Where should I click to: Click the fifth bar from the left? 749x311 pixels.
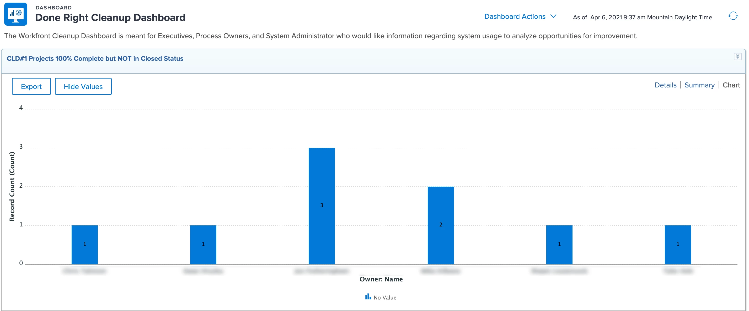pos(559,244)
